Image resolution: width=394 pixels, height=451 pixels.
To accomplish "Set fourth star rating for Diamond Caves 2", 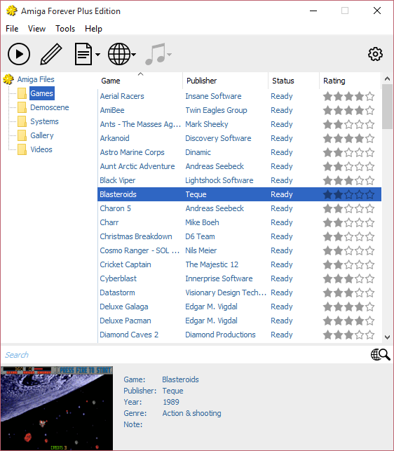I will coord(359,335).
